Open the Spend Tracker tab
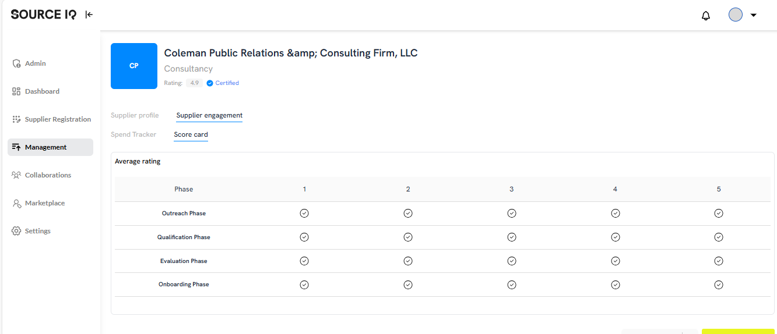This screenshot has height=334, width=777. click(133, 134)
